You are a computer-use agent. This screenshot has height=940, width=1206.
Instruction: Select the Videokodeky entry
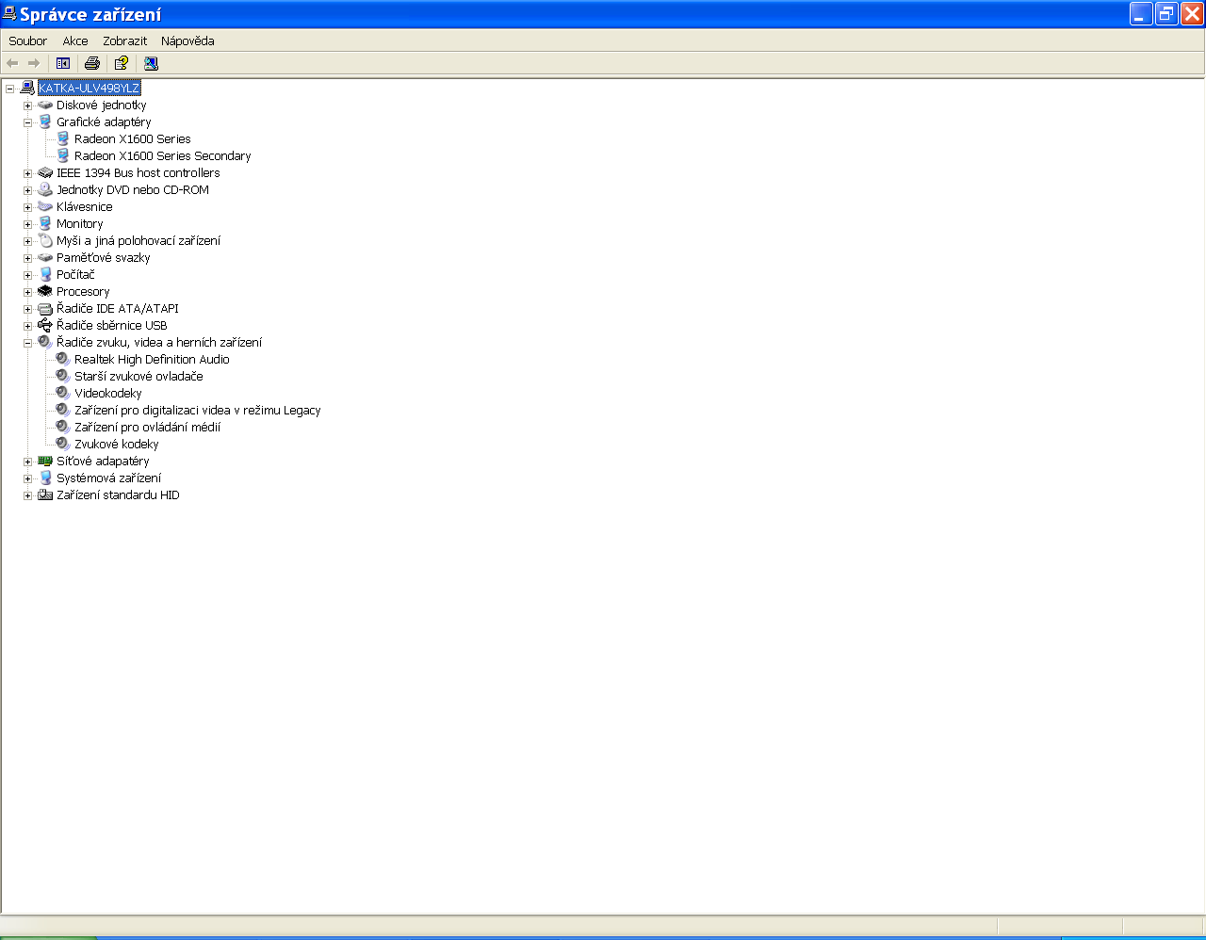[x=108, y=394]
